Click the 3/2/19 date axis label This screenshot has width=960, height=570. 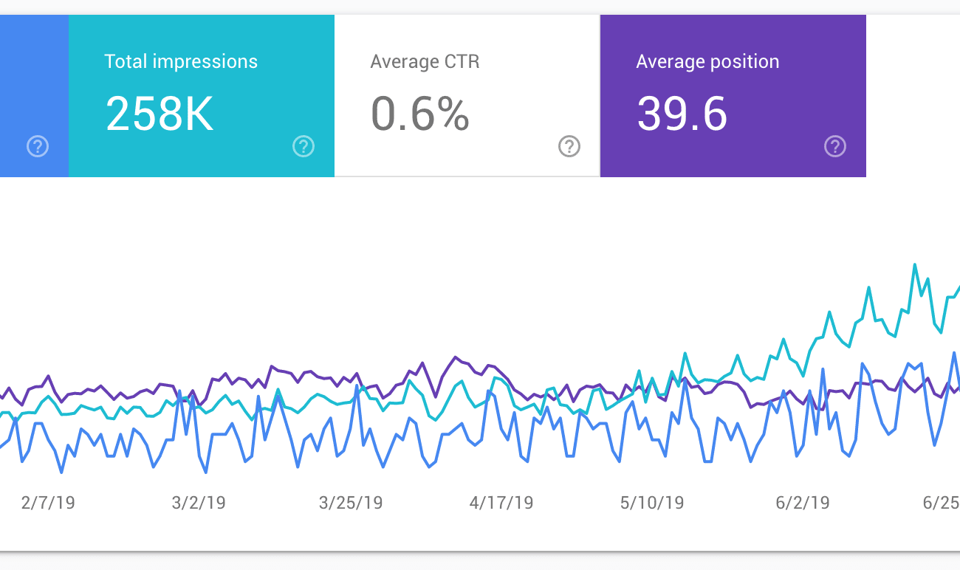point(199,503)
